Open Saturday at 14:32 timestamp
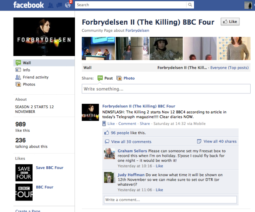This screenshot has width=255, height=212. click(169, 124)
